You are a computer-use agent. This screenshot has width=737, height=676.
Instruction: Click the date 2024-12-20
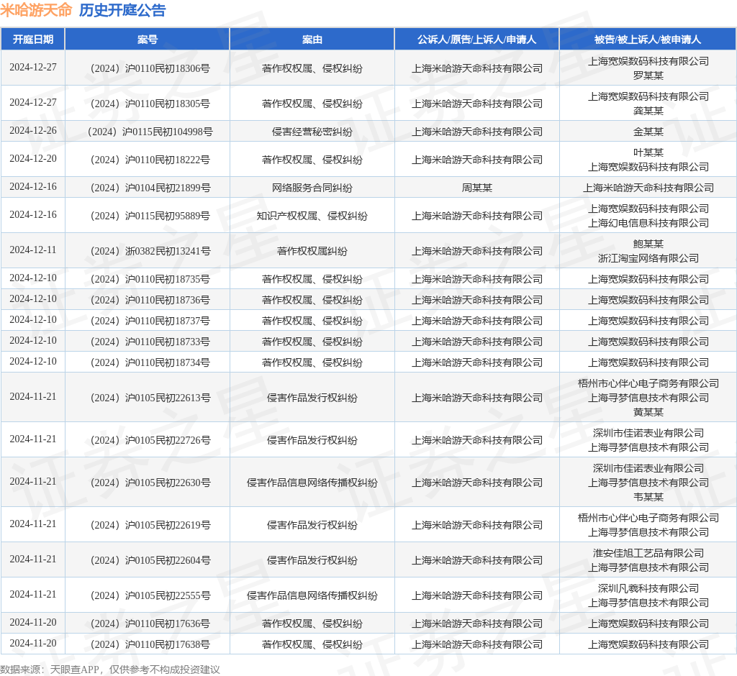pos(33,159)
